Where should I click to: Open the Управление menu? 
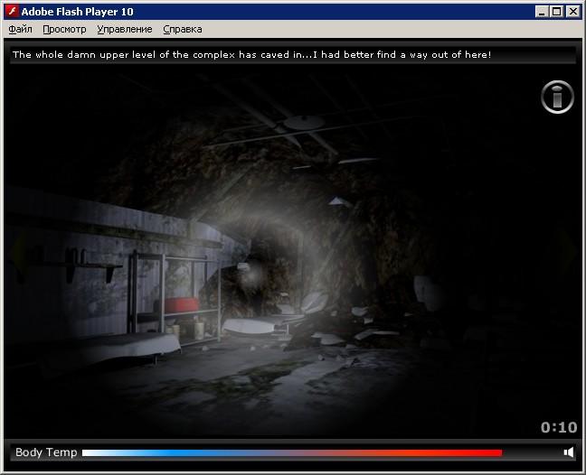[124, 29]
